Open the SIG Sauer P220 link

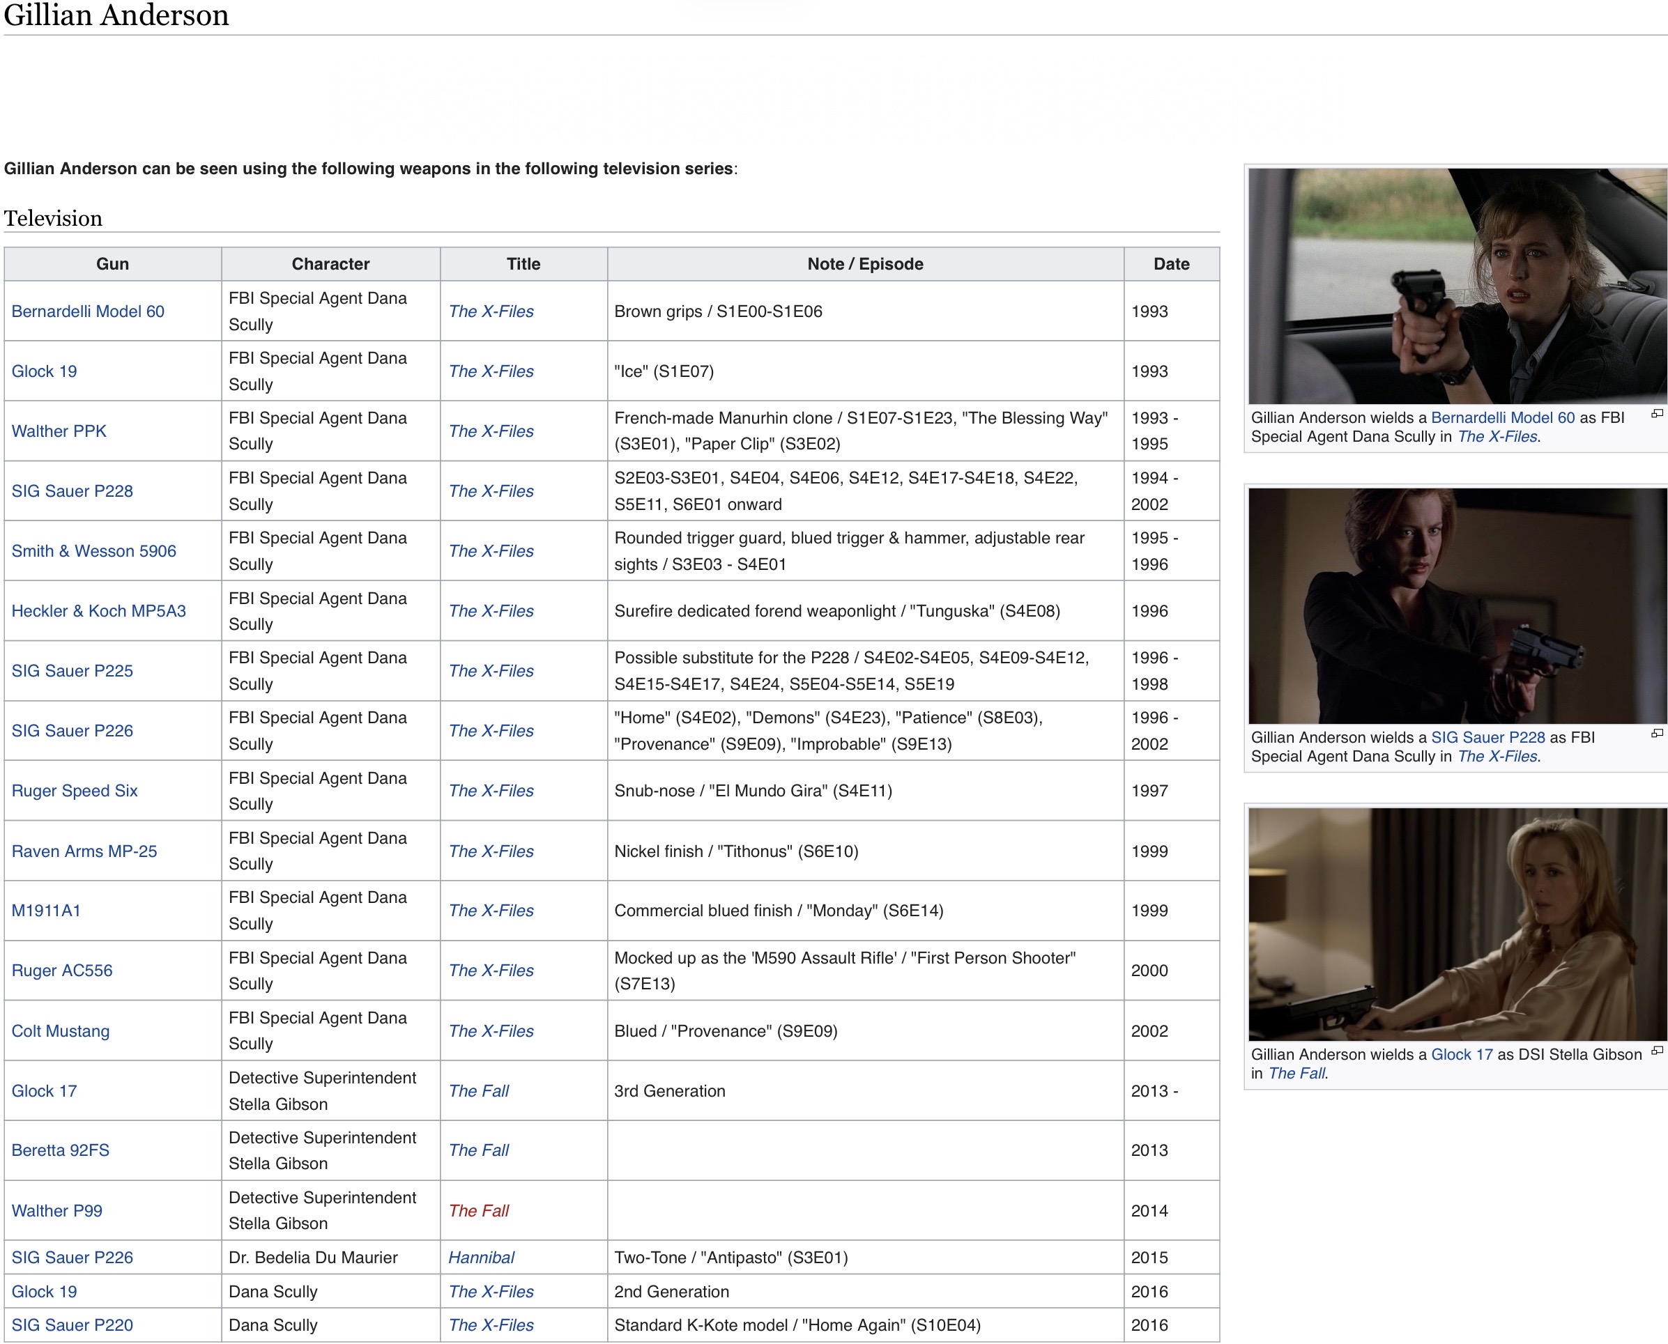tap(72, 1324)
